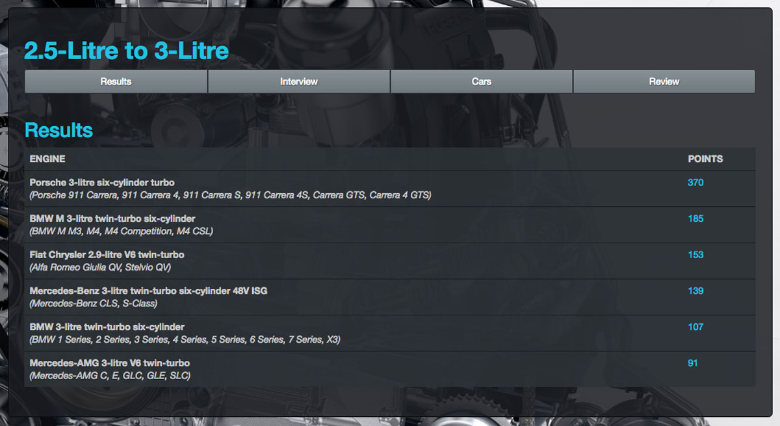Image resolution: width=780 pixels, height=426 pixels.
Task: Switch to the Interview tab
Action: coord(298,81)
